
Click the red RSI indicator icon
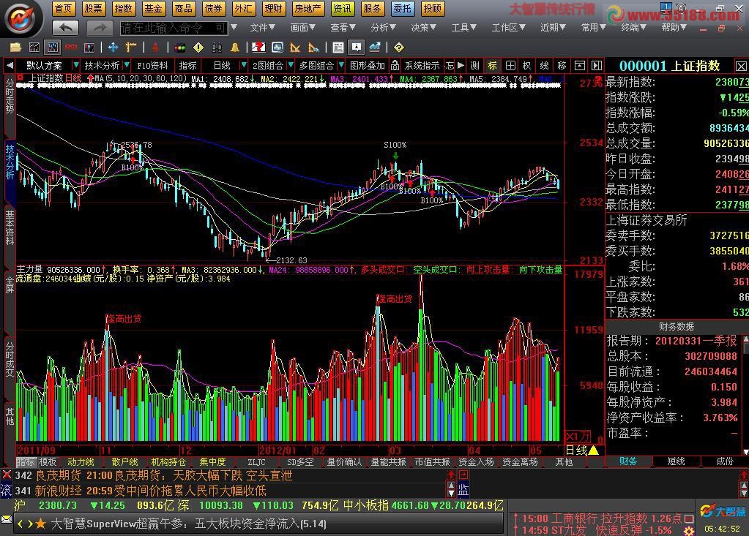71,48
